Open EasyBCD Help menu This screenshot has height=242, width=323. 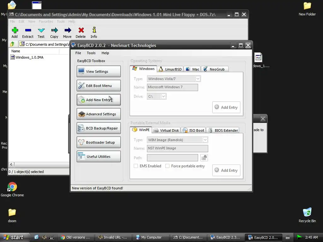(105, 53)
